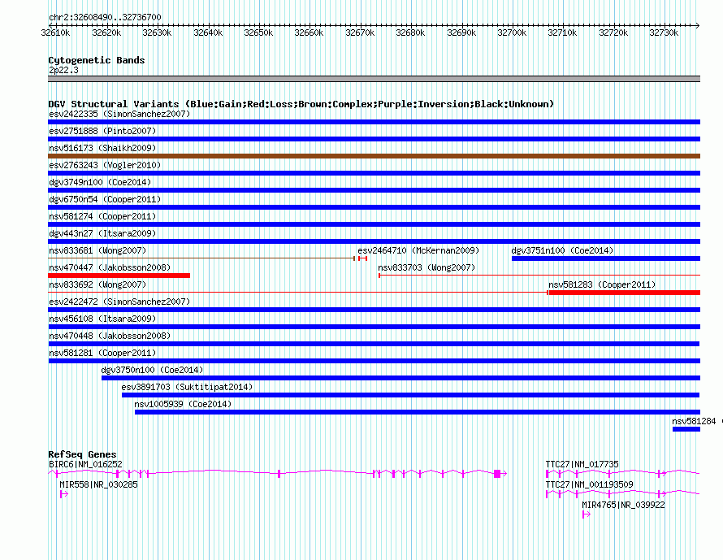The width and height of the screenshot is (723, 560).
Task: Open nsv1005939 (Coe2014) variant label
Action: pos(183,404)
